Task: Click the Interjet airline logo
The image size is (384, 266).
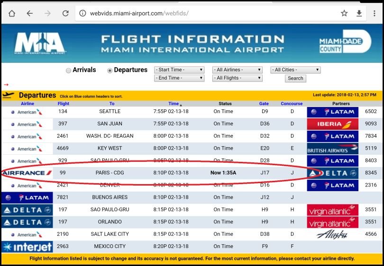Action: (x=27, y=247)
